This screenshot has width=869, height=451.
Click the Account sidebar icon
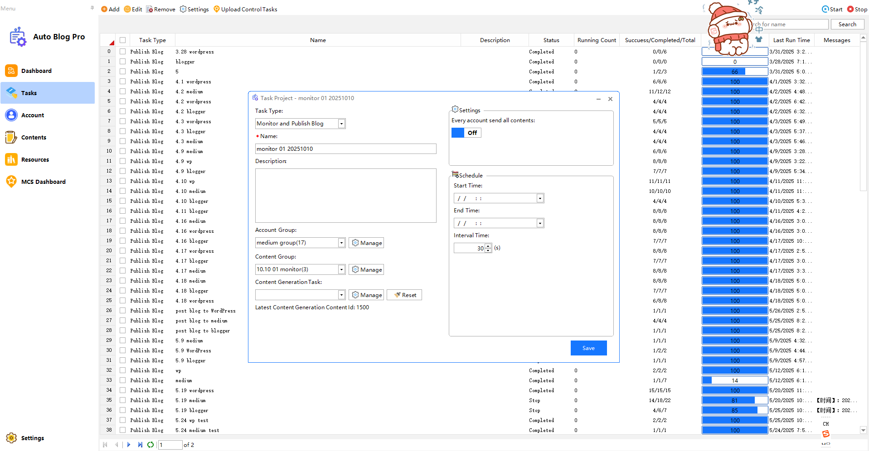click(x=11, y=115)
